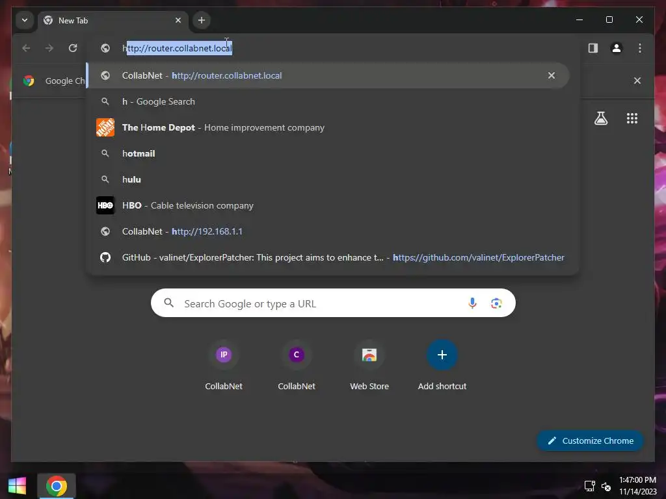Reload the current page
Viewport: 666px width, 499px height.
[73, 48]
